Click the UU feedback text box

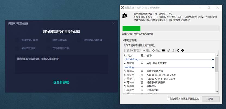tap(61, 64)
